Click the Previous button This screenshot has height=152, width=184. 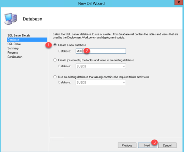(x=127, y=145)
